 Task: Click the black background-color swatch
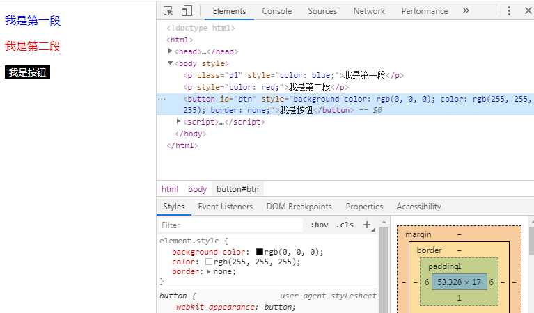[x=260, y=252]
